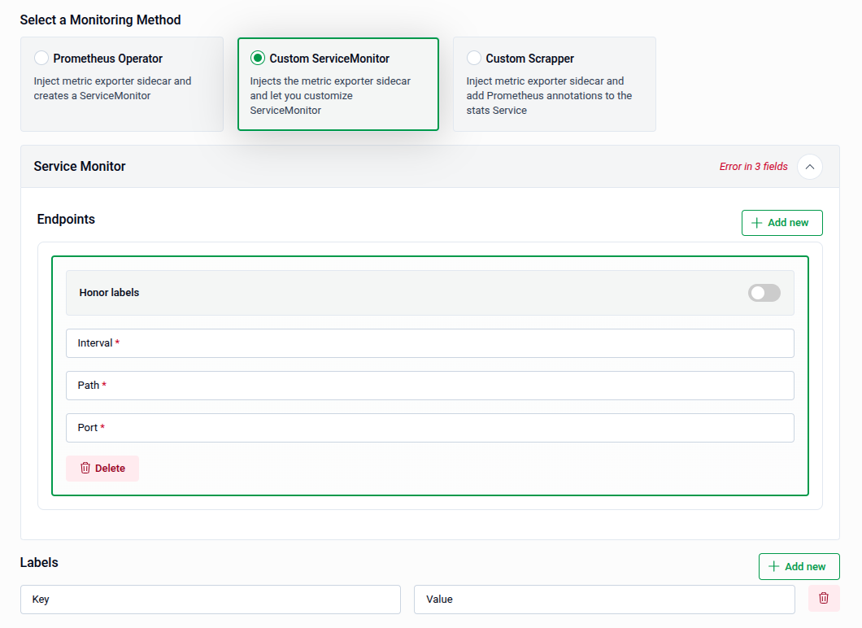The image size is (862, 628).
Task: Add a new label row
Action: click(x=799, y=566)
